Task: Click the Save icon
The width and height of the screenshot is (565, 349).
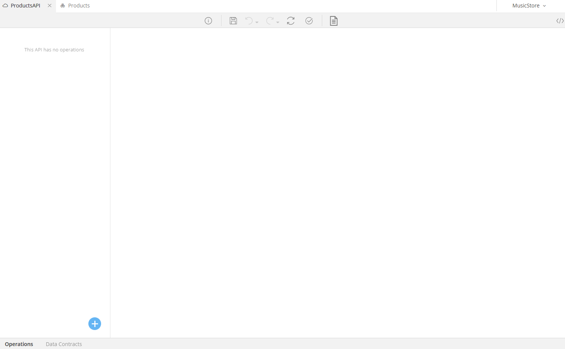Action: click(233, 20)
